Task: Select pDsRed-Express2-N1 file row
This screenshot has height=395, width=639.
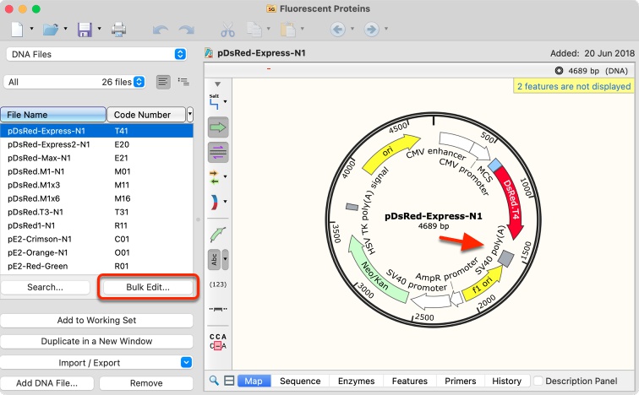Action: (96, 144)
